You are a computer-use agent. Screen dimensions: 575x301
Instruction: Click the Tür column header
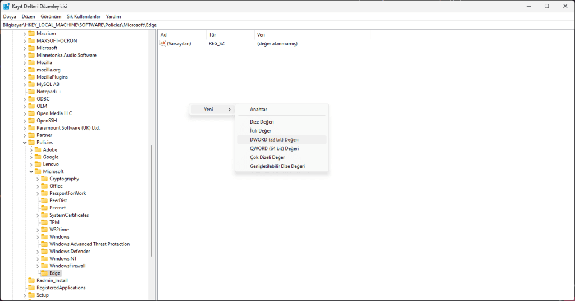pyautogui.click(x=230, y=34)
